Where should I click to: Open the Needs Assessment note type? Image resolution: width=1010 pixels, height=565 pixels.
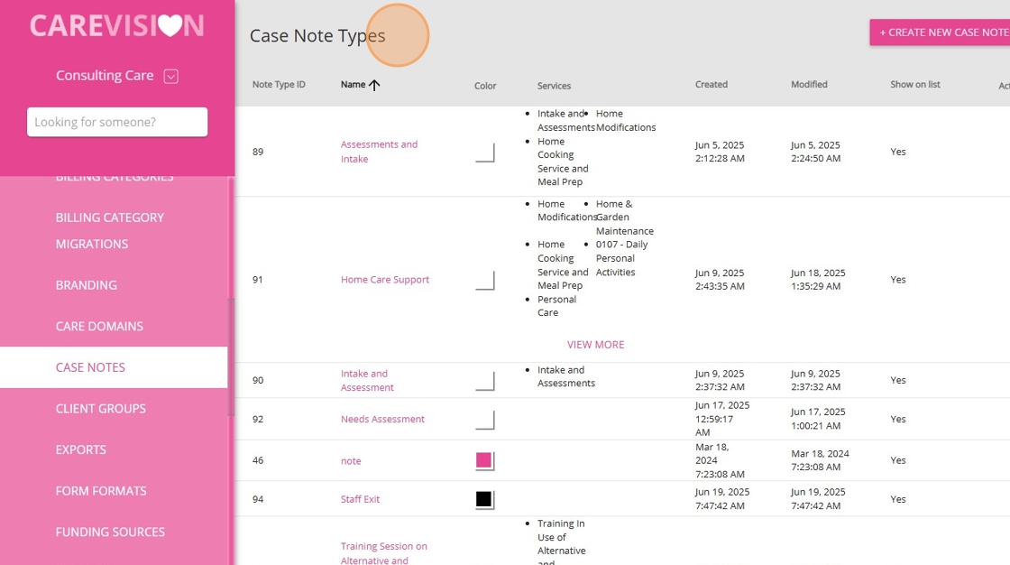click(x=382, y=419)
